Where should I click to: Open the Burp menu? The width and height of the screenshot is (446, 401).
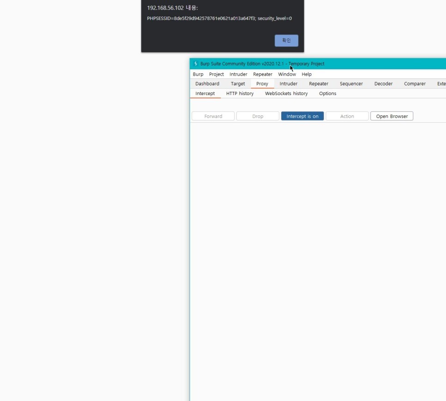coord(198,74)
